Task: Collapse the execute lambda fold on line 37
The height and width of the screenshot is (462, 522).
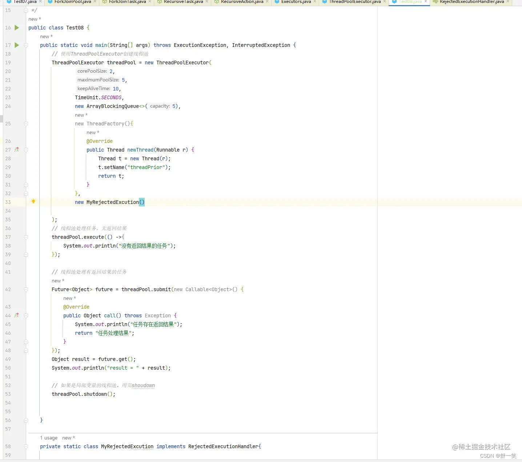Action: pos(26,237)
